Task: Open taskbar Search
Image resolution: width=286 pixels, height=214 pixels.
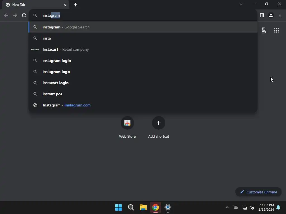Action: [131, 207]
